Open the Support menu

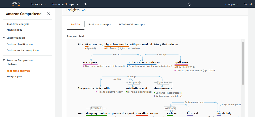[x=249, y=4]
